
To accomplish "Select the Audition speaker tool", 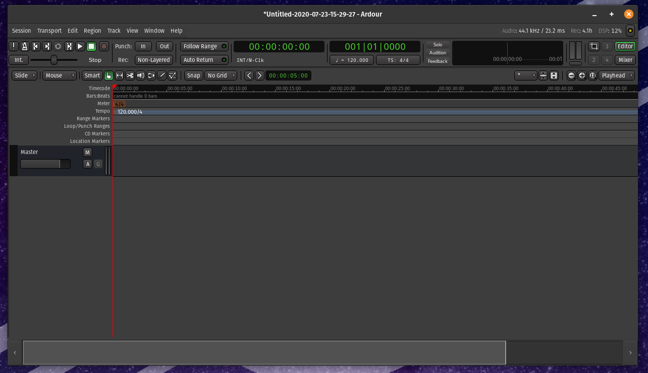I will tap(140, 76).
